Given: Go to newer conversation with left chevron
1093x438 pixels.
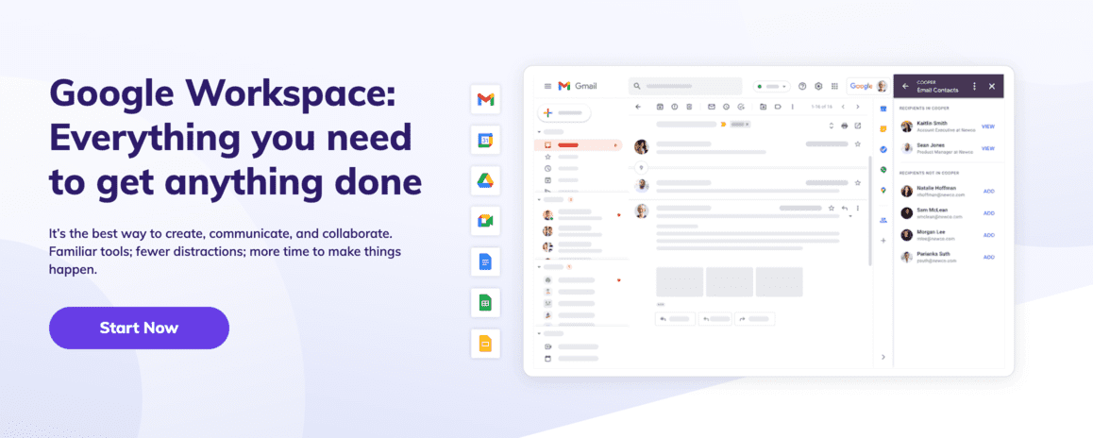Looking at the screenshot, I should point(842,107).
